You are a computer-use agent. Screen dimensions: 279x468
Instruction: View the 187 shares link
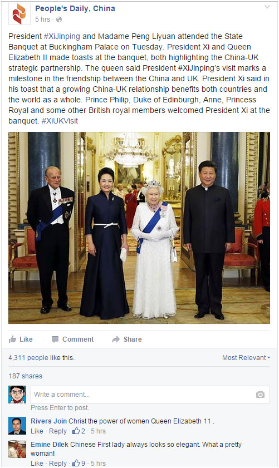[x=26, y=376]
